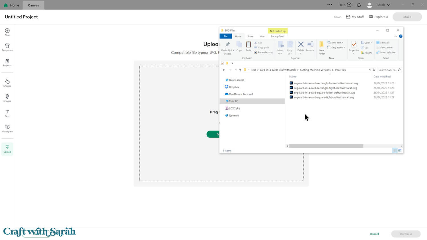Viewport: 427px width, 240px height.
Task: Click the Upload sidebar icon
Action: coord(7,149)
